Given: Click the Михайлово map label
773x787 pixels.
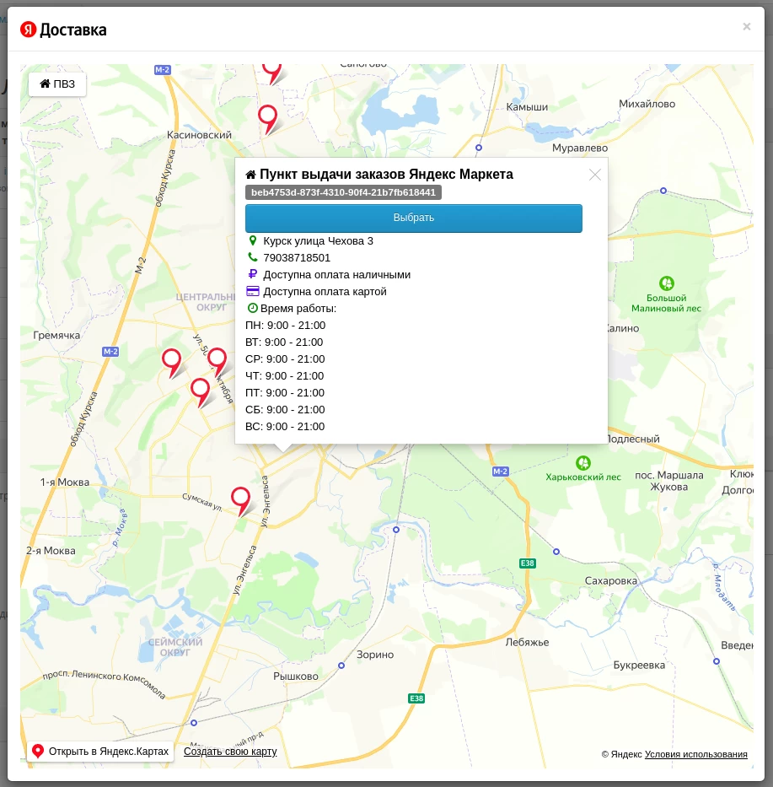Looking at the screenshot, I should click(647, 104).
